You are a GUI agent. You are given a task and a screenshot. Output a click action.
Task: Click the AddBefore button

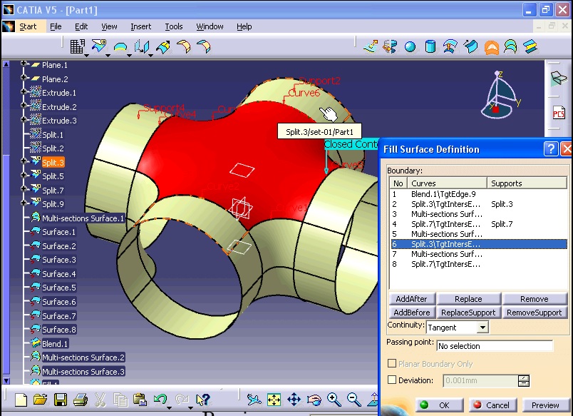point(412,313)
